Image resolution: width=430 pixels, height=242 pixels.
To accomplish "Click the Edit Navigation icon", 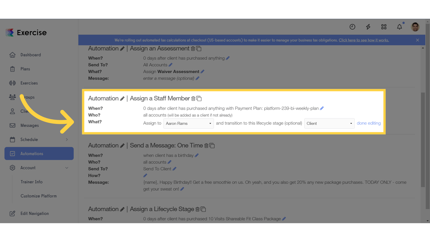I will 12,213.
